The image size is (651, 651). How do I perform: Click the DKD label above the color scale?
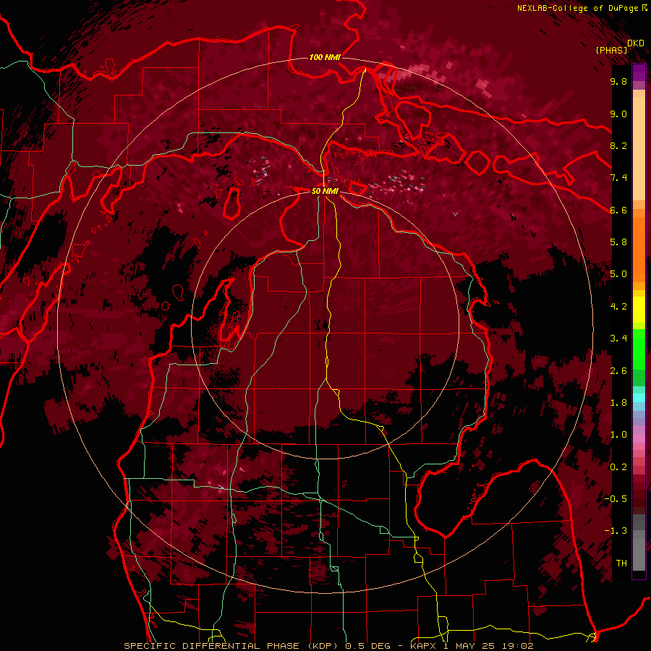tap(635, 43)
